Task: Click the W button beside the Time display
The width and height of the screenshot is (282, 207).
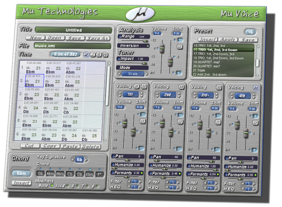Action: 105,55
